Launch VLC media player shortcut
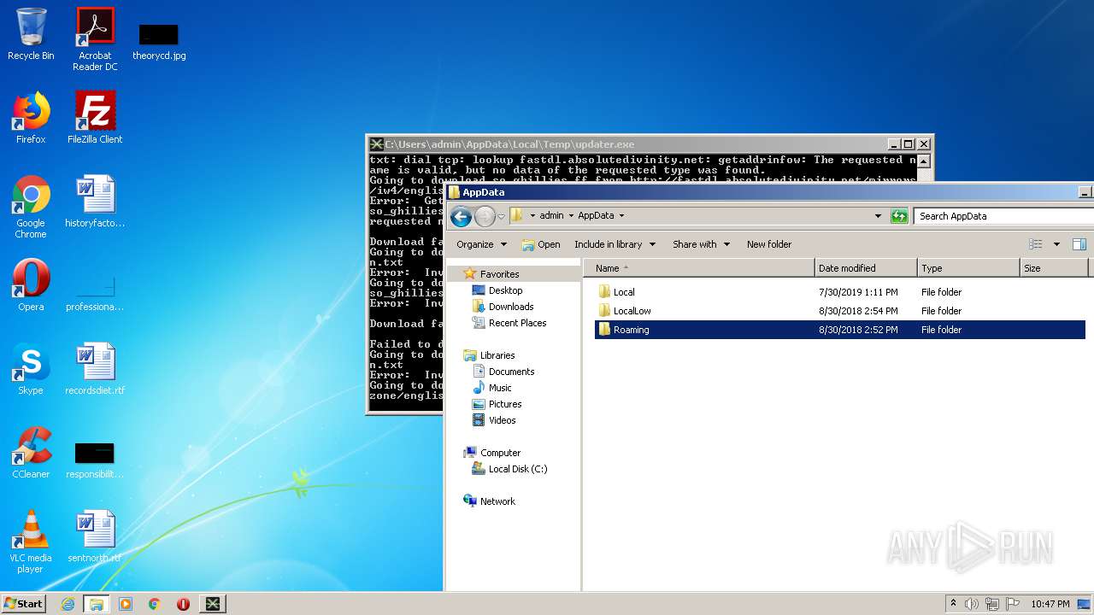Viewport: 1094px width, 615px height. pyautogui.click(x=31, y=542)
